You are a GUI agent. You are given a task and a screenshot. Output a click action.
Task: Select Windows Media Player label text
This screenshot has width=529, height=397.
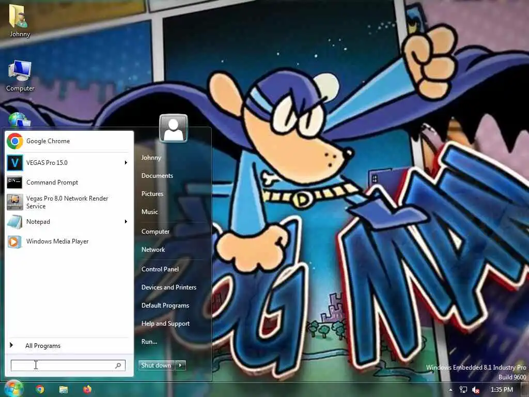(57, 241)
